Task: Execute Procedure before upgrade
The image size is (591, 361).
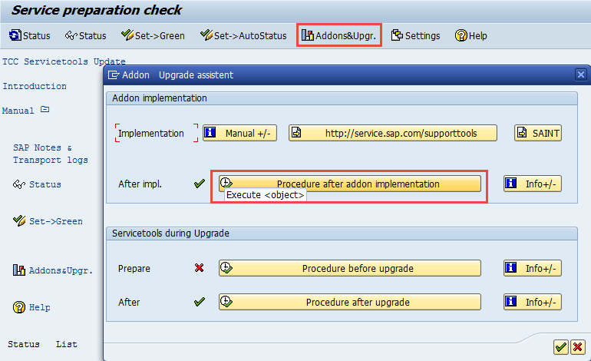Action: (350, 268)
